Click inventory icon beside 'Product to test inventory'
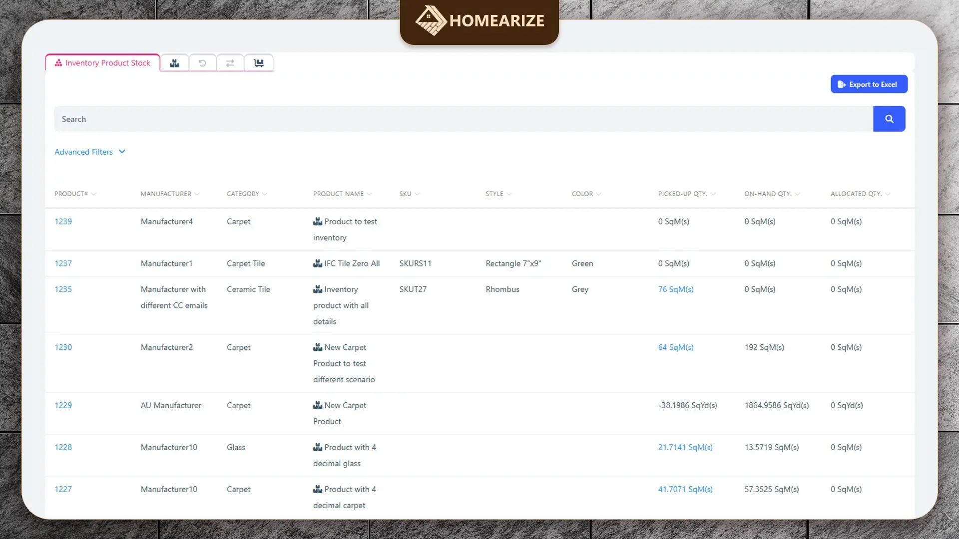959x539 pixels. [318, 221]
